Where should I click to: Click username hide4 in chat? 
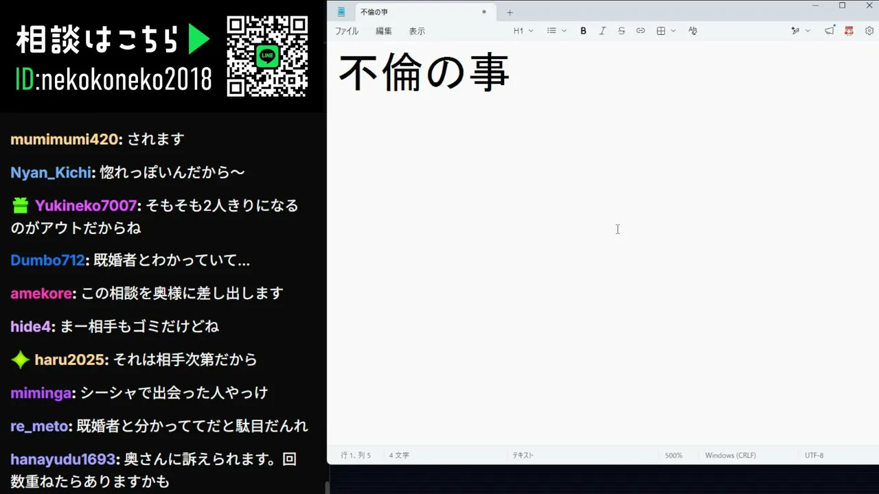tap(31, 326)
